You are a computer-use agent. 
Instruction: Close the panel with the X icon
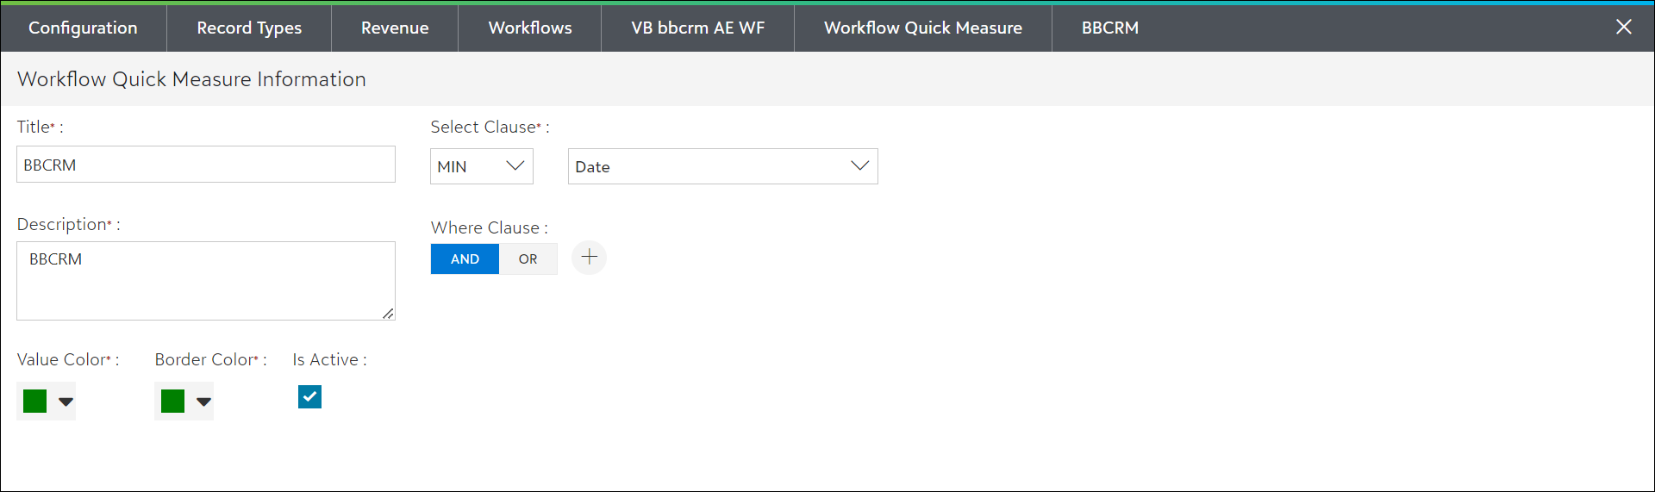(1623, 27)
